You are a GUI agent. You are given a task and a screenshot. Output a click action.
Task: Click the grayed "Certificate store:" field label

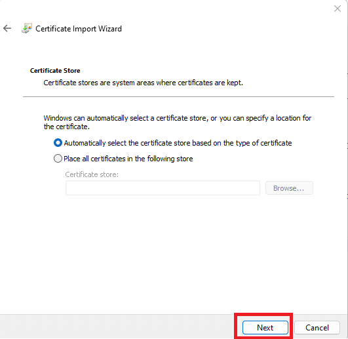point(92,174)
